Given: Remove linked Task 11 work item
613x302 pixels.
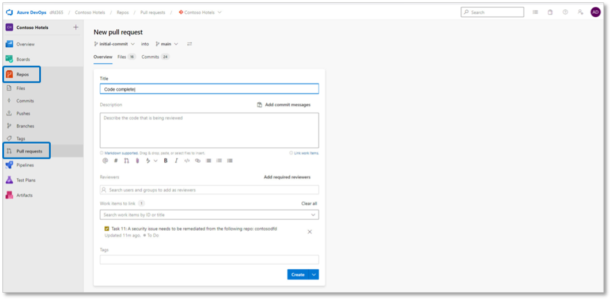Looking at the screenshot, I should tap(309, 232).
